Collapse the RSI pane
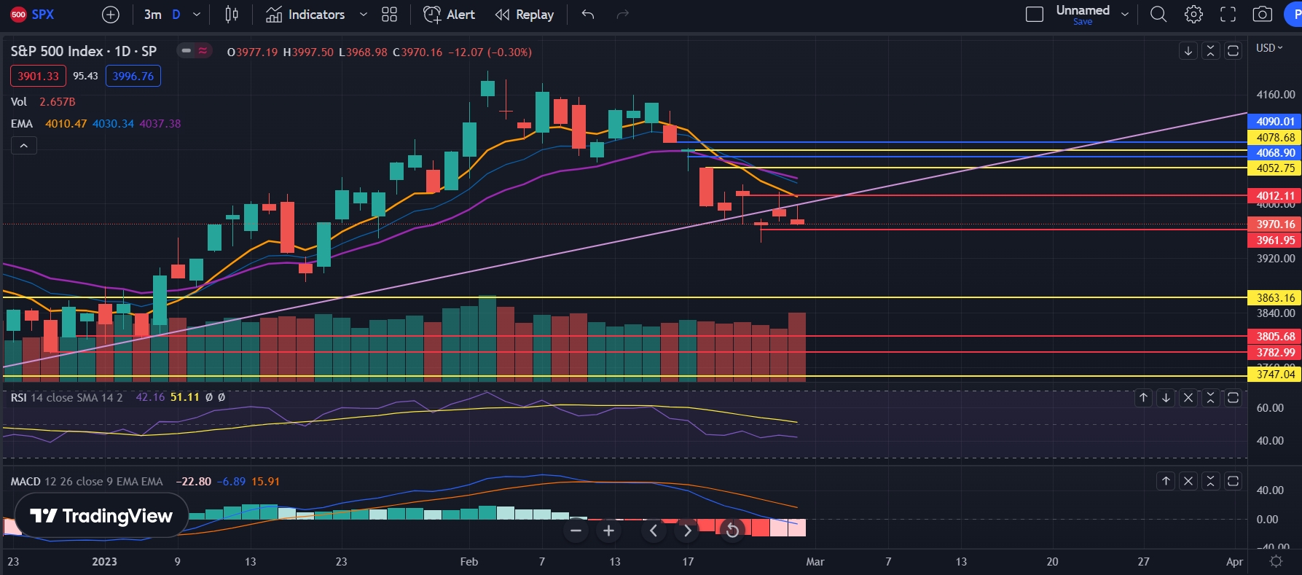The height and width of the screenshot is (575, 1302). tap(1211, 398)
